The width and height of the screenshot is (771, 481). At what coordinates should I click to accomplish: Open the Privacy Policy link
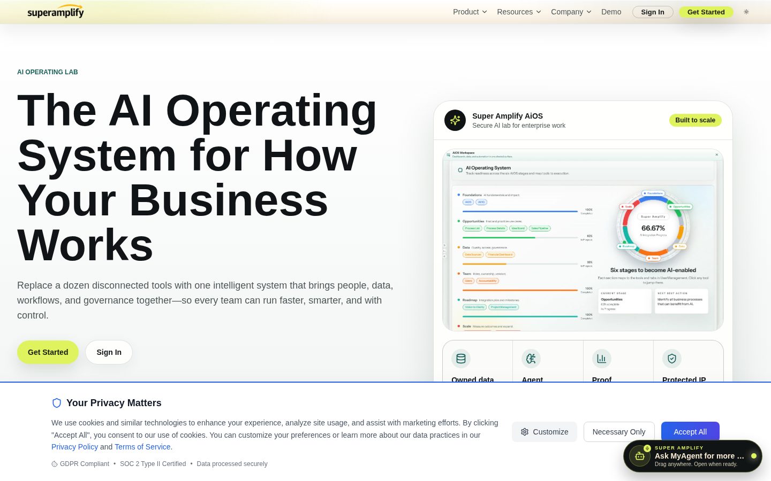pyautogui.click(x=75, y=447)
